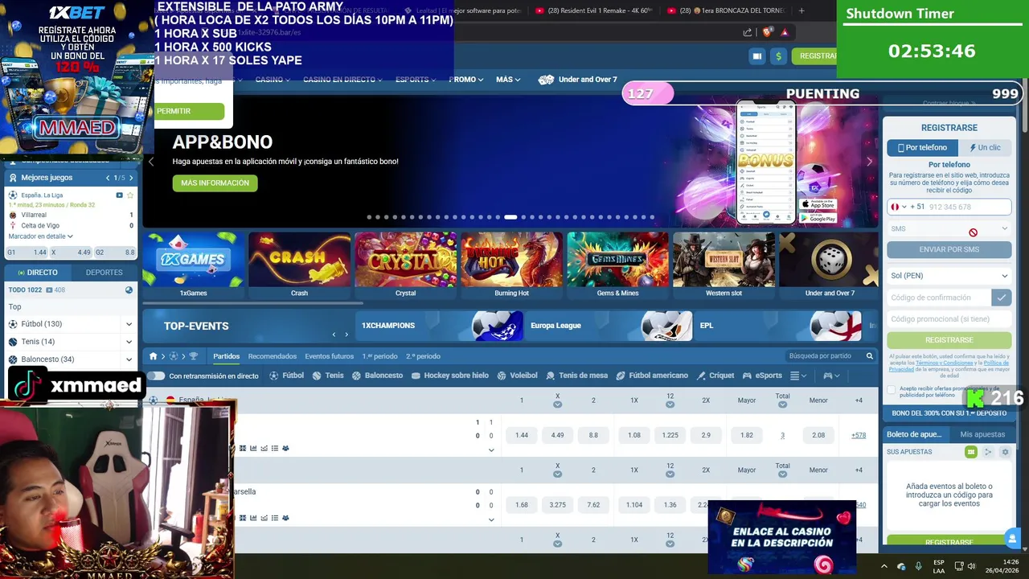This screenshot has width=1029, height=579.
Task: Open the Gems & Mines game thumbnail
Action: (617, 265)
